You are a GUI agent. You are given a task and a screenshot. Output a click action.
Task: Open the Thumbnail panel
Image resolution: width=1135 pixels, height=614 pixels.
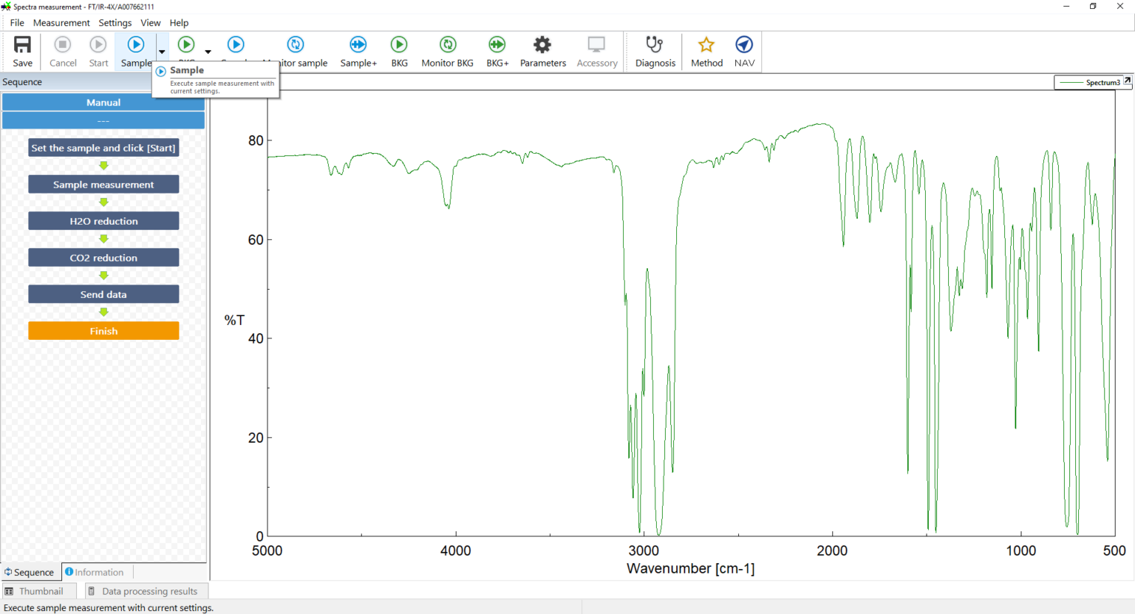[x=38, y=591]
